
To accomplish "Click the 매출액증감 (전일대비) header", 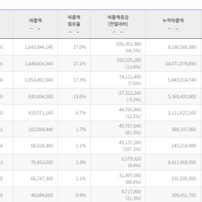I will tap(118, 20).
